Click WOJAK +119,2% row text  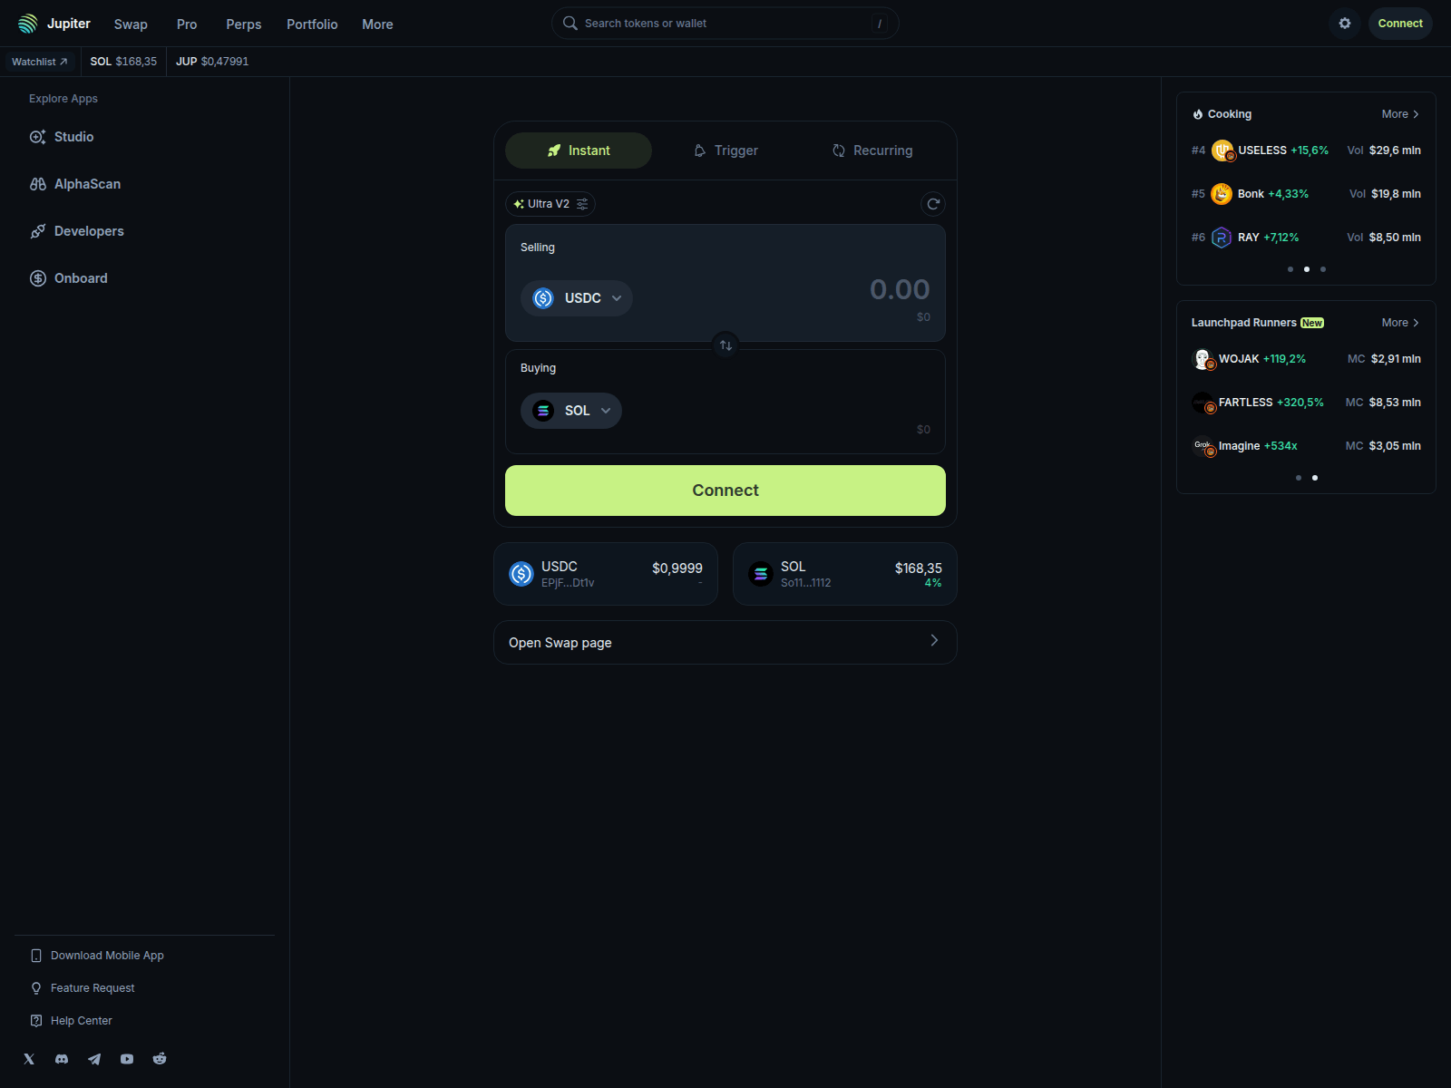(x=1262, y=359)
